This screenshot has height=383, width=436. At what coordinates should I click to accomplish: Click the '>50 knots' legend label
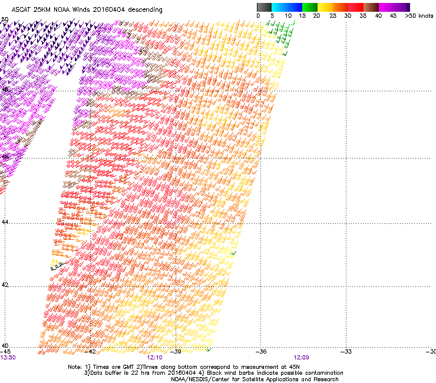(x=419, y=16)
